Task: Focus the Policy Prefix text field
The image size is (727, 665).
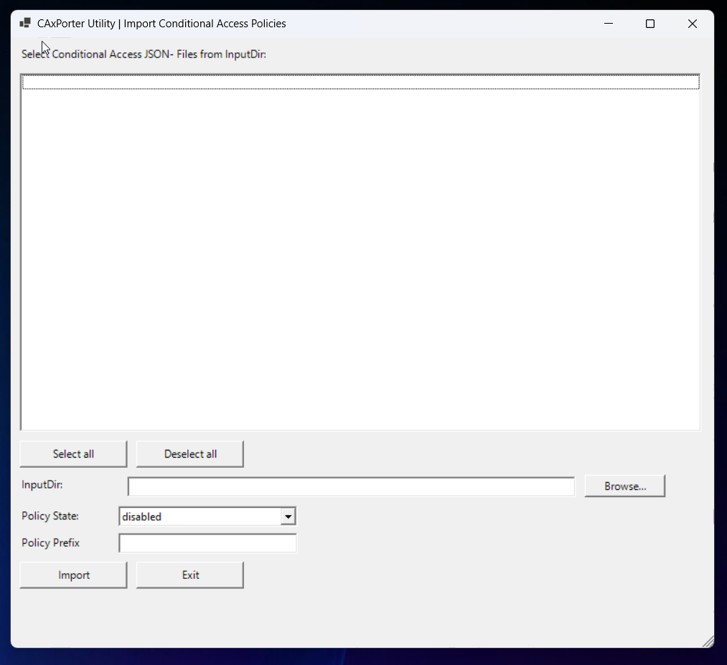Action: (207, 544)
